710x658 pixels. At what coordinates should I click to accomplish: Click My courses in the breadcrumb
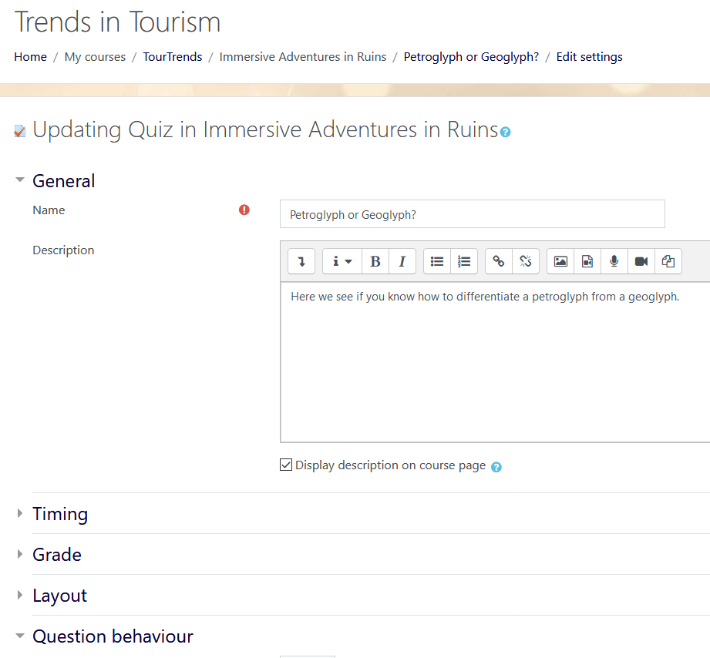(95, 56)
